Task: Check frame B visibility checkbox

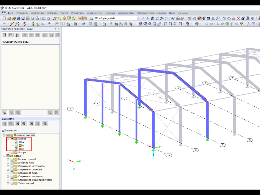Action: coord(16,146)
